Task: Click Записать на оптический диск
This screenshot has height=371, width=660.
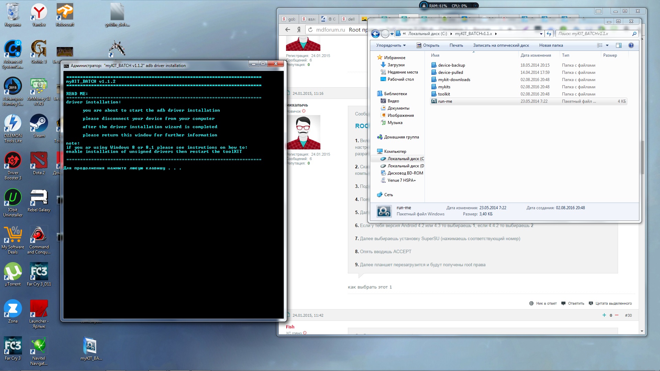Action: [501, 45]
